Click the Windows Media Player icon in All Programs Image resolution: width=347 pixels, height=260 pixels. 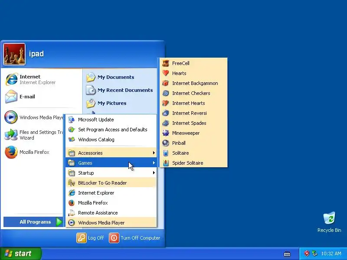(x=72, y=223)
